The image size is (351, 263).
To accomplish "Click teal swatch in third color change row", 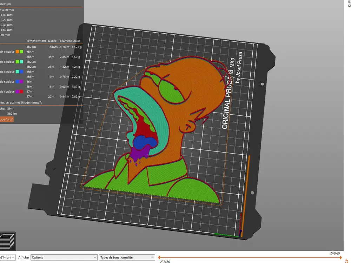I will pos(17,72).
